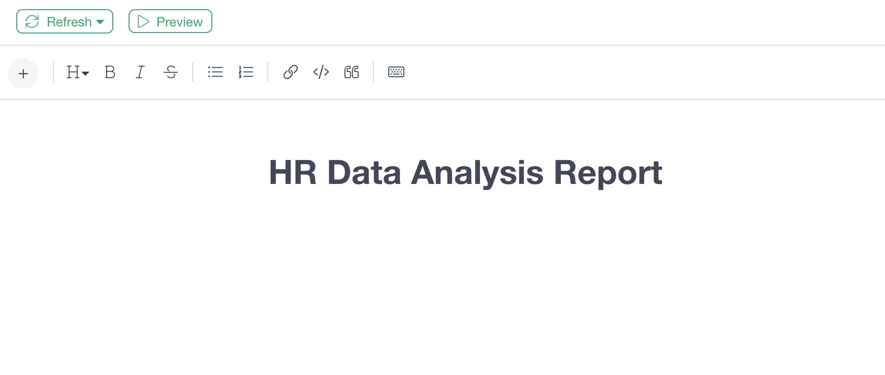This screenshot has height=375, width=885.
Task: Click the Refresh circular arrows icon
Action: tap(32, 21)
